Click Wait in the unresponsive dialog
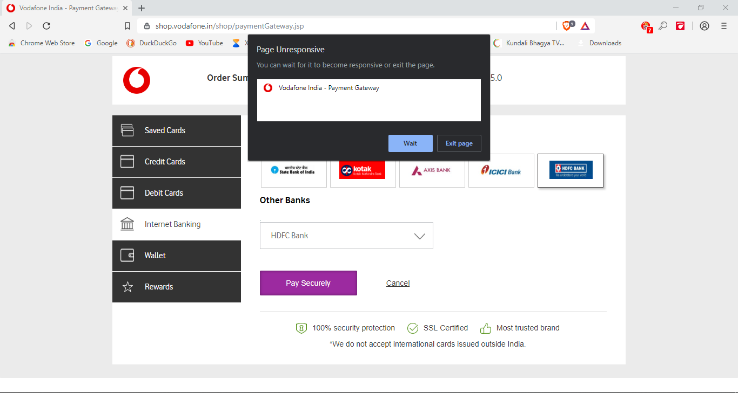The height and width of the screenshot is (393, 738). (x=411, y=143)
